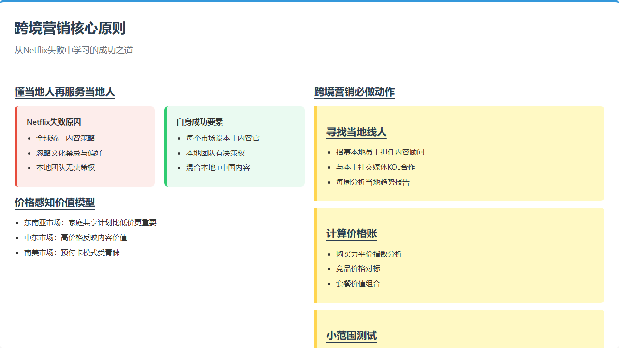Click bullet 混合本地+中国内容
This screenshot has height=348, width=619.
pos(218,168)
